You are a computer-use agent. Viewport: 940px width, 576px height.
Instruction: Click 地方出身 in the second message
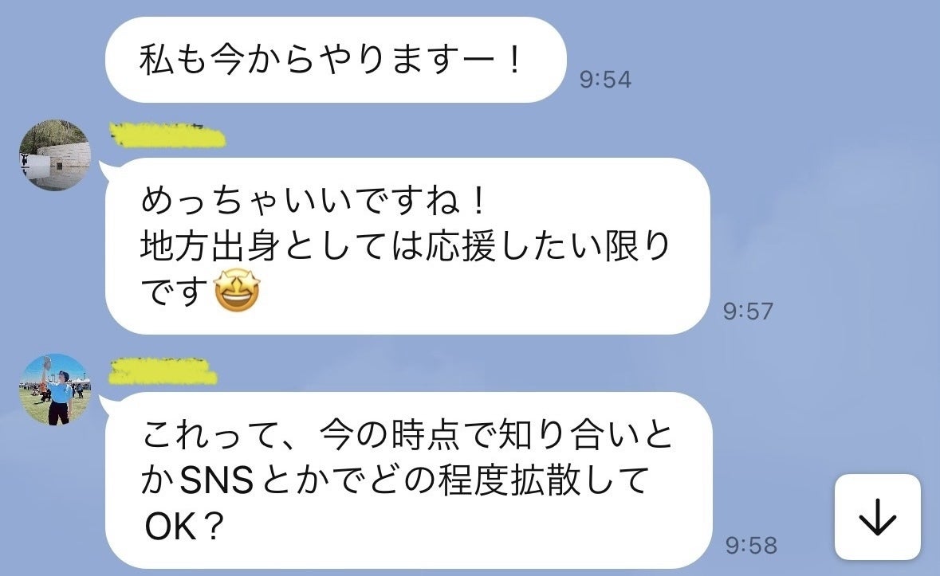[x=210, y=246]
